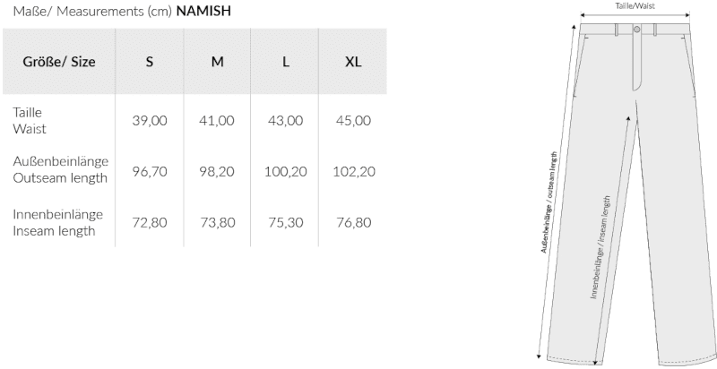The image size is (717, 369).
Task: Click the Taille/Waist arrow label above trousers
Action: click(634, 5)
